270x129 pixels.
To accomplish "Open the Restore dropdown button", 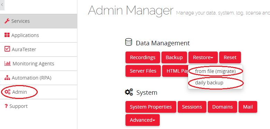I will pos(203,57).
